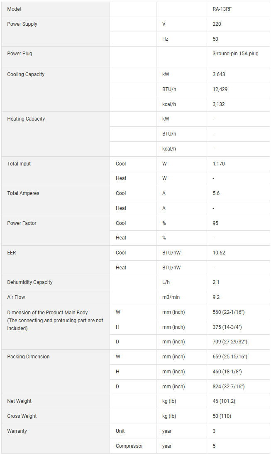Click the Compressor warranty row label
The height and width of the screenshot is (454, 271).
(x=129, y=446)
